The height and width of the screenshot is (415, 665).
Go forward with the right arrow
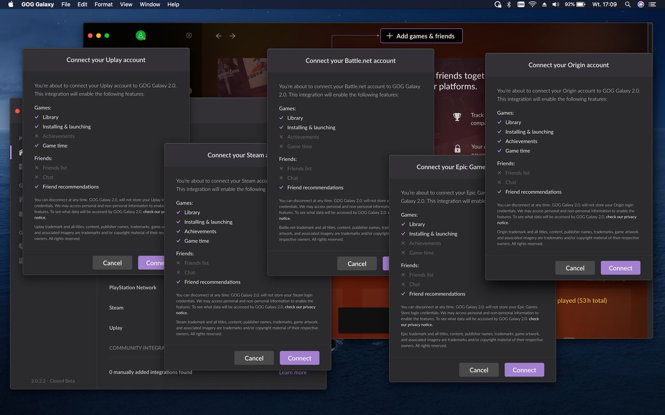(233, 36)
